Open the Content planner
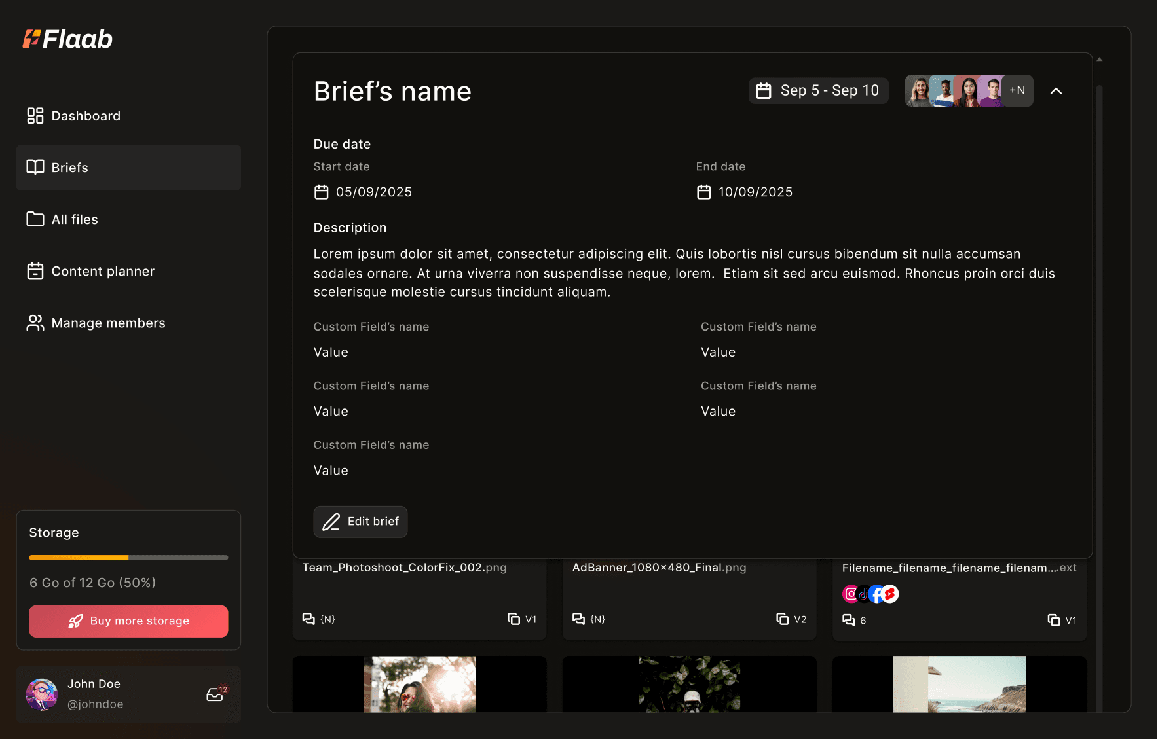This screenshot has height=739, width=1158. click(x=128, y=271)
